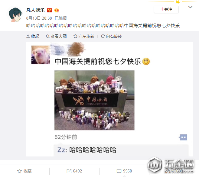This screenshot has height=177, width=199.
Task: Rotate image left with 向左旋转
Action: 84,36
